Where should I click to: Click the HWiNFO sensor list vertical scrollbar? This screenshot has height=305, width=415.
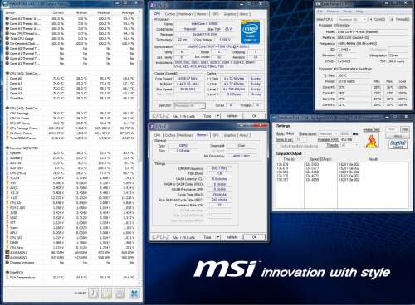point(139,110)
